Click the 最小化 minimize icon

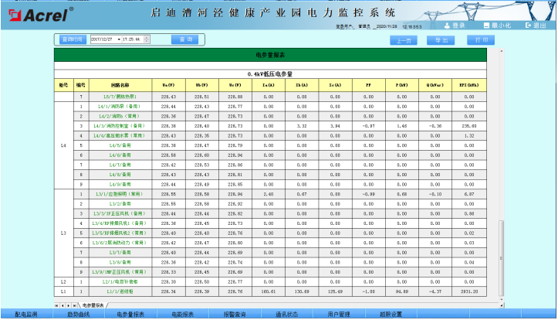click(486, 26)
